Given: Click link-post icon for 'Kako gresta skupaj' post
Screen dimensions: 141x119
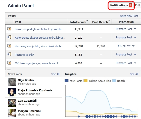Looking at the screenshot, I should [x=9, y=37].
